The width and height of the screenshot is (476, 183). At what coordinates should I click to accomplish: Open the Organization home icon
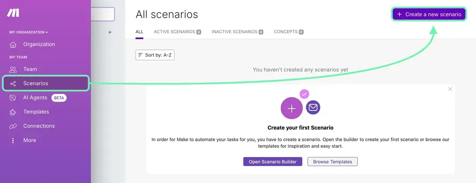tap(13, 44)
